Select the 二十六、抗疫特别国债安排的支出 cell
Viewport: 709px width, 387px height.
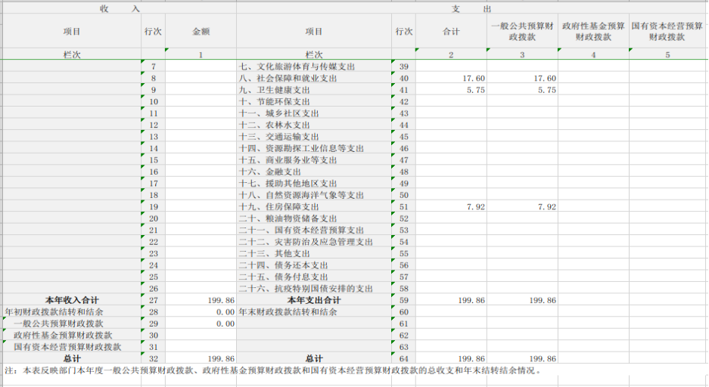(313, 289)
